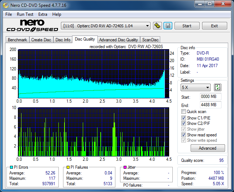Toggle Show jitter checkbox
Image resolution: width=234 pixels, height=192 pixels.
point(183,129)
